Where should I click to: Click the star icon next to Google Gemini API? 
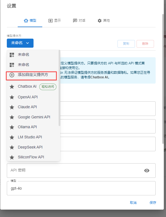click(12, 117)
